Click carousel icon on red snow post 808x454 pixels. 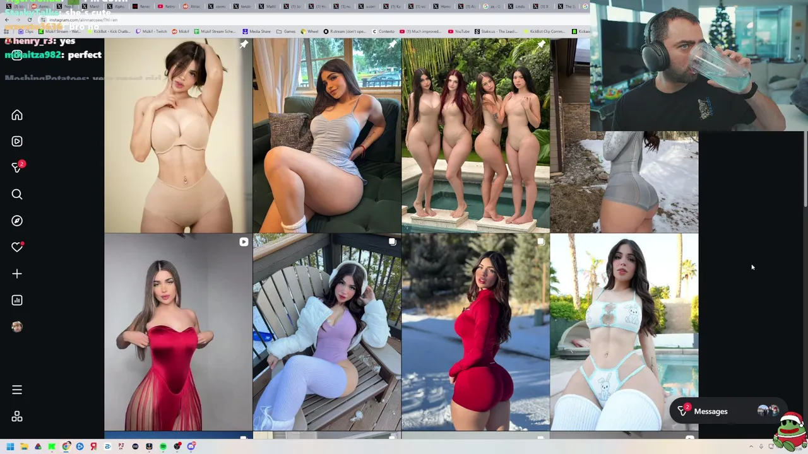[541, 242]
